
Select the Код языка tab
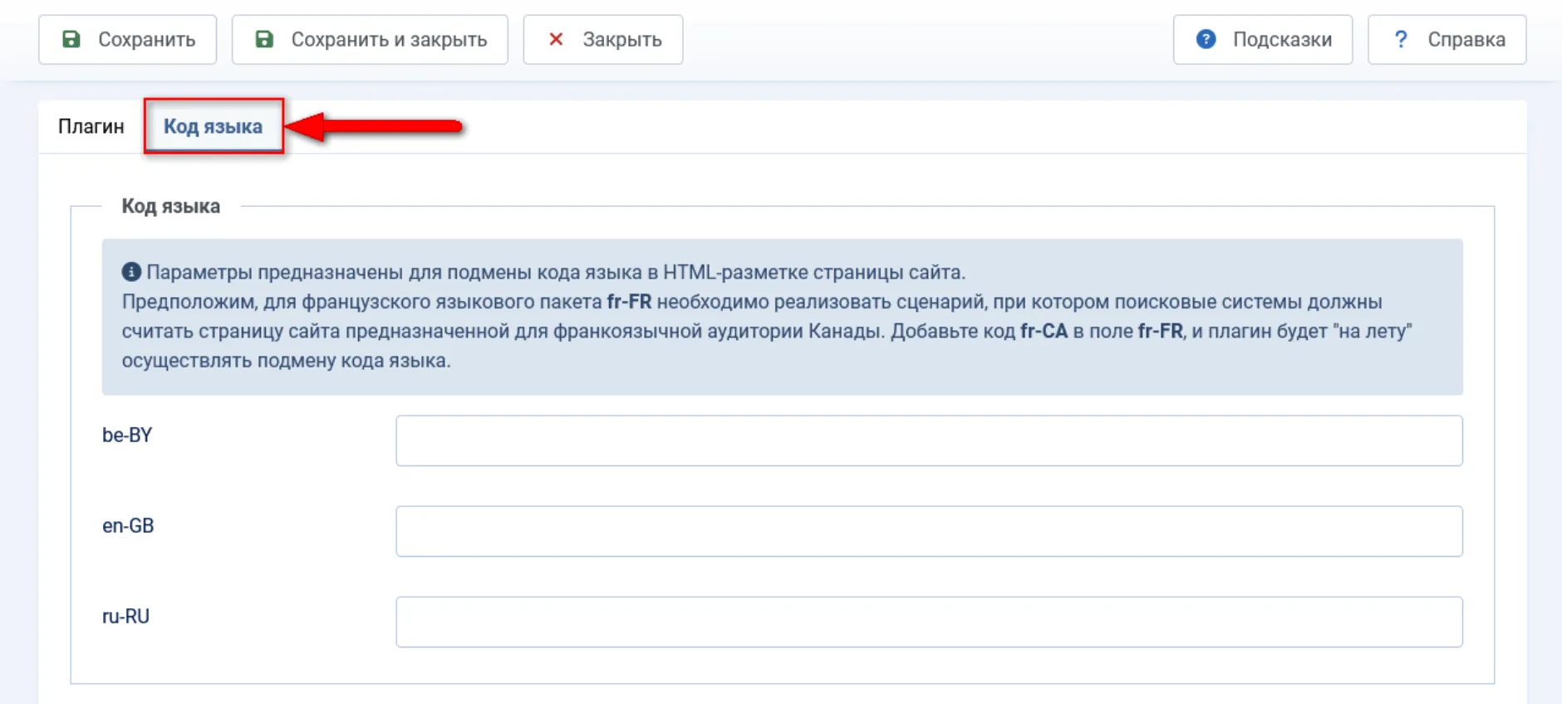point(213,126)
